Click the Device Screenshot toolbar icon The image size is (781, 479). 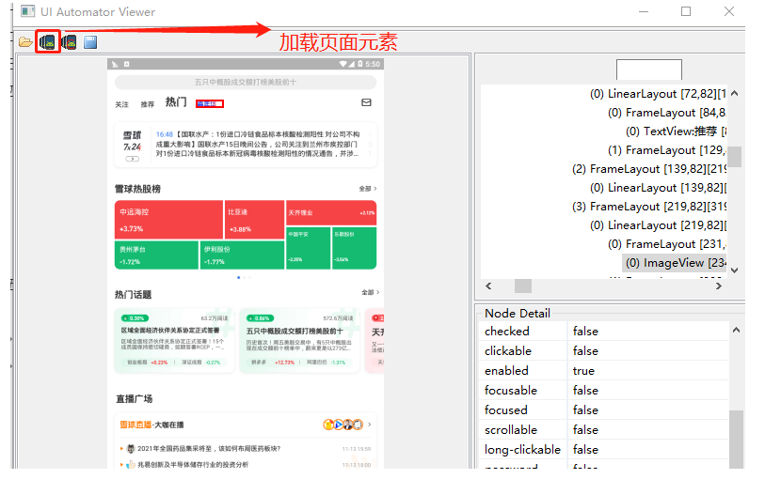click(x=48, y=42)
